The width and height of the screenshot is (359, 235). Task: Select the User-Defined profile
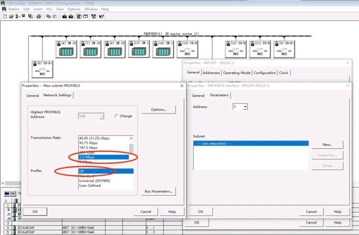pos(106,185)
